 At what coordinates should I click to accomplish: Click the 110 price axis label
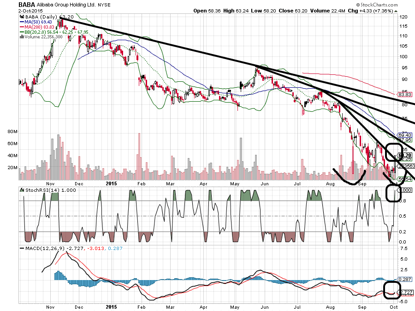[x=403, y=36]
